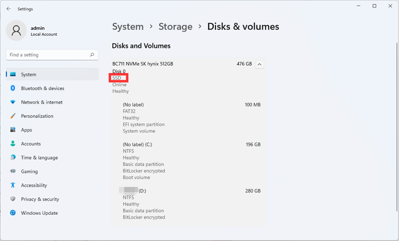Open System in the breadcrumb
The width and height of the screenshot is (399, 241).
point(128,27)
